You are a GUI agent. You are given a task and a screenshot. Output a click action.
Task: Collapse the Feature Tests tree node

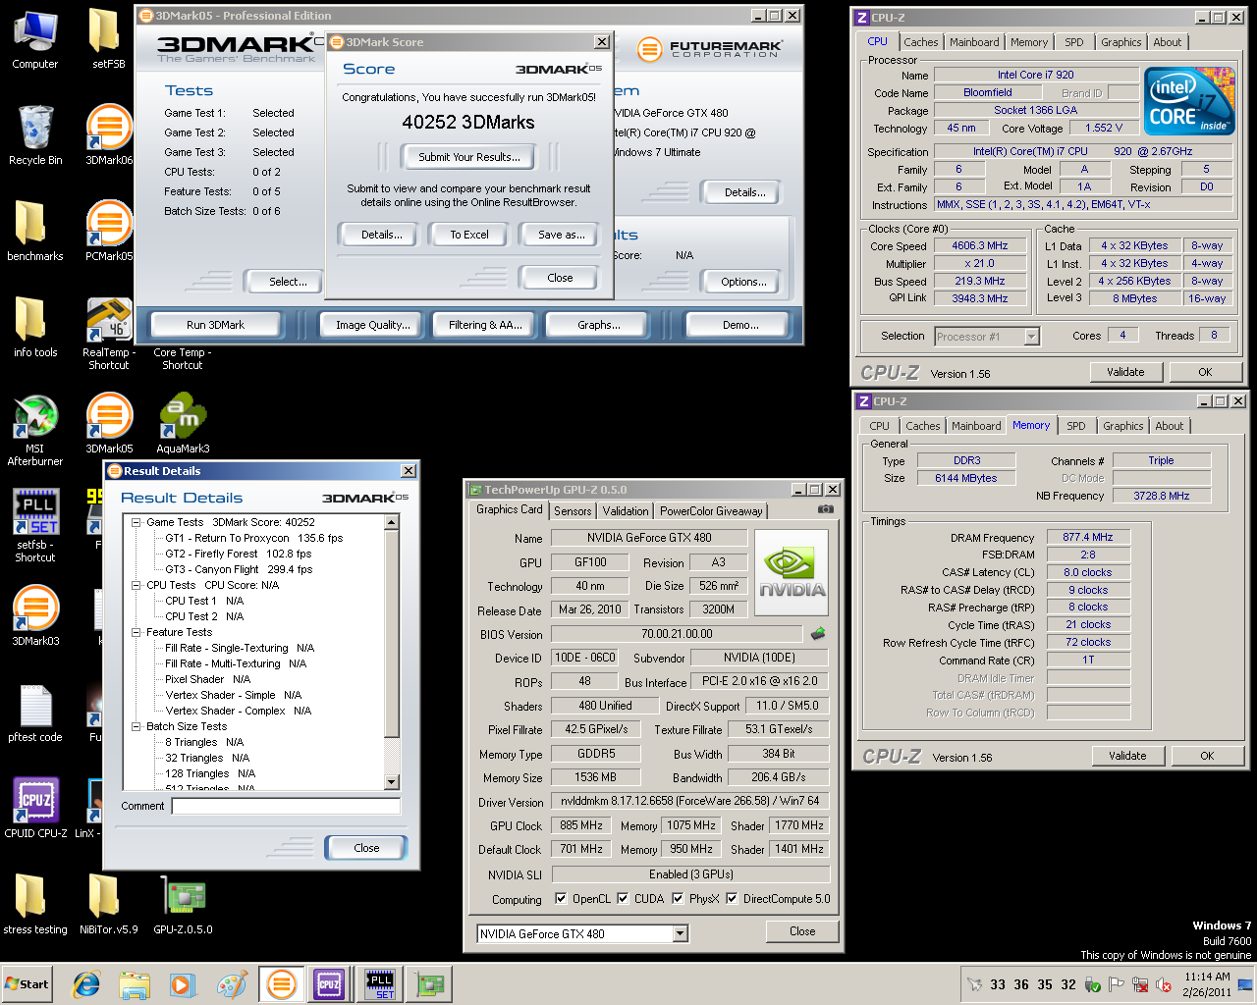[x=137, y=632]
